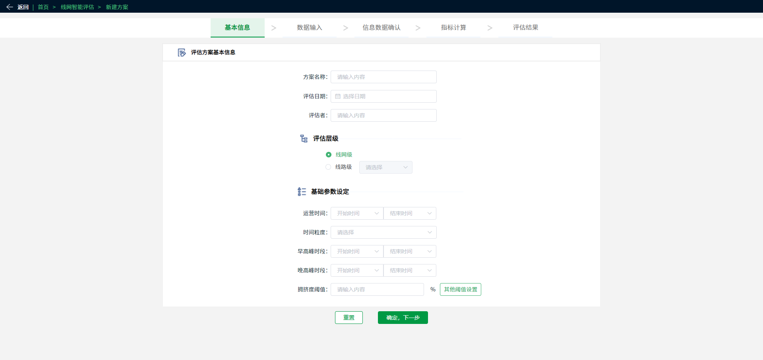The image size is (763, 360).
Task: Open 晚高峰时段 开始时间 dropdown
Action: tap(357, 270)
